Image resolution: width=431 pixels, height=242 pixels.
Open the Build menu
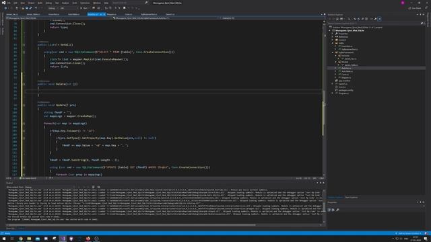point(40,3)
